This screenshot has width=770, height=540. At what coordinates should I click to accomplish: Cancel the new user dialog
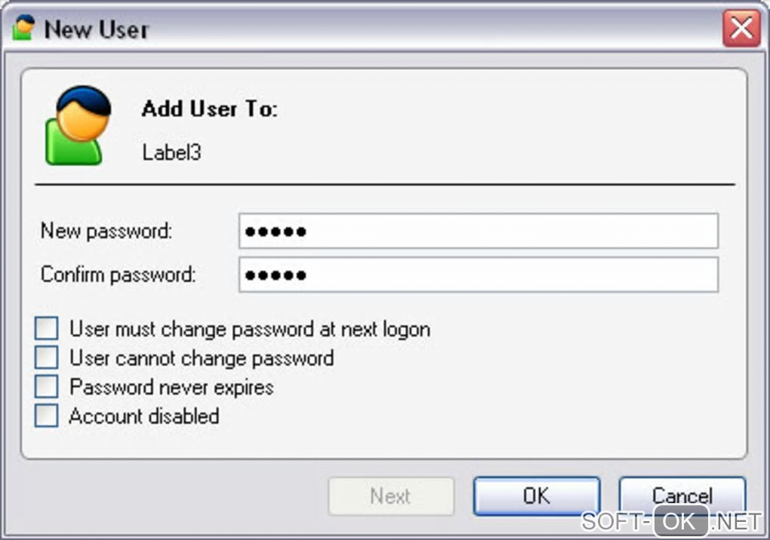[682, 496]
